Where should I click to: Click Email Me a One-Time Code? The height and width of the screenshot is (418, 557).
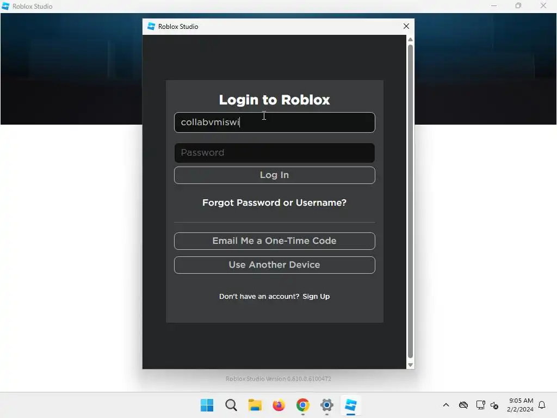pos(274,241)
